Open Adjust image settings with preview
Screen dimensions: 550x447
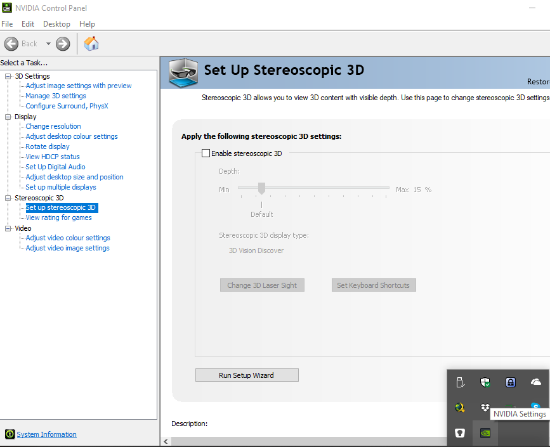(x=79, y=86)
